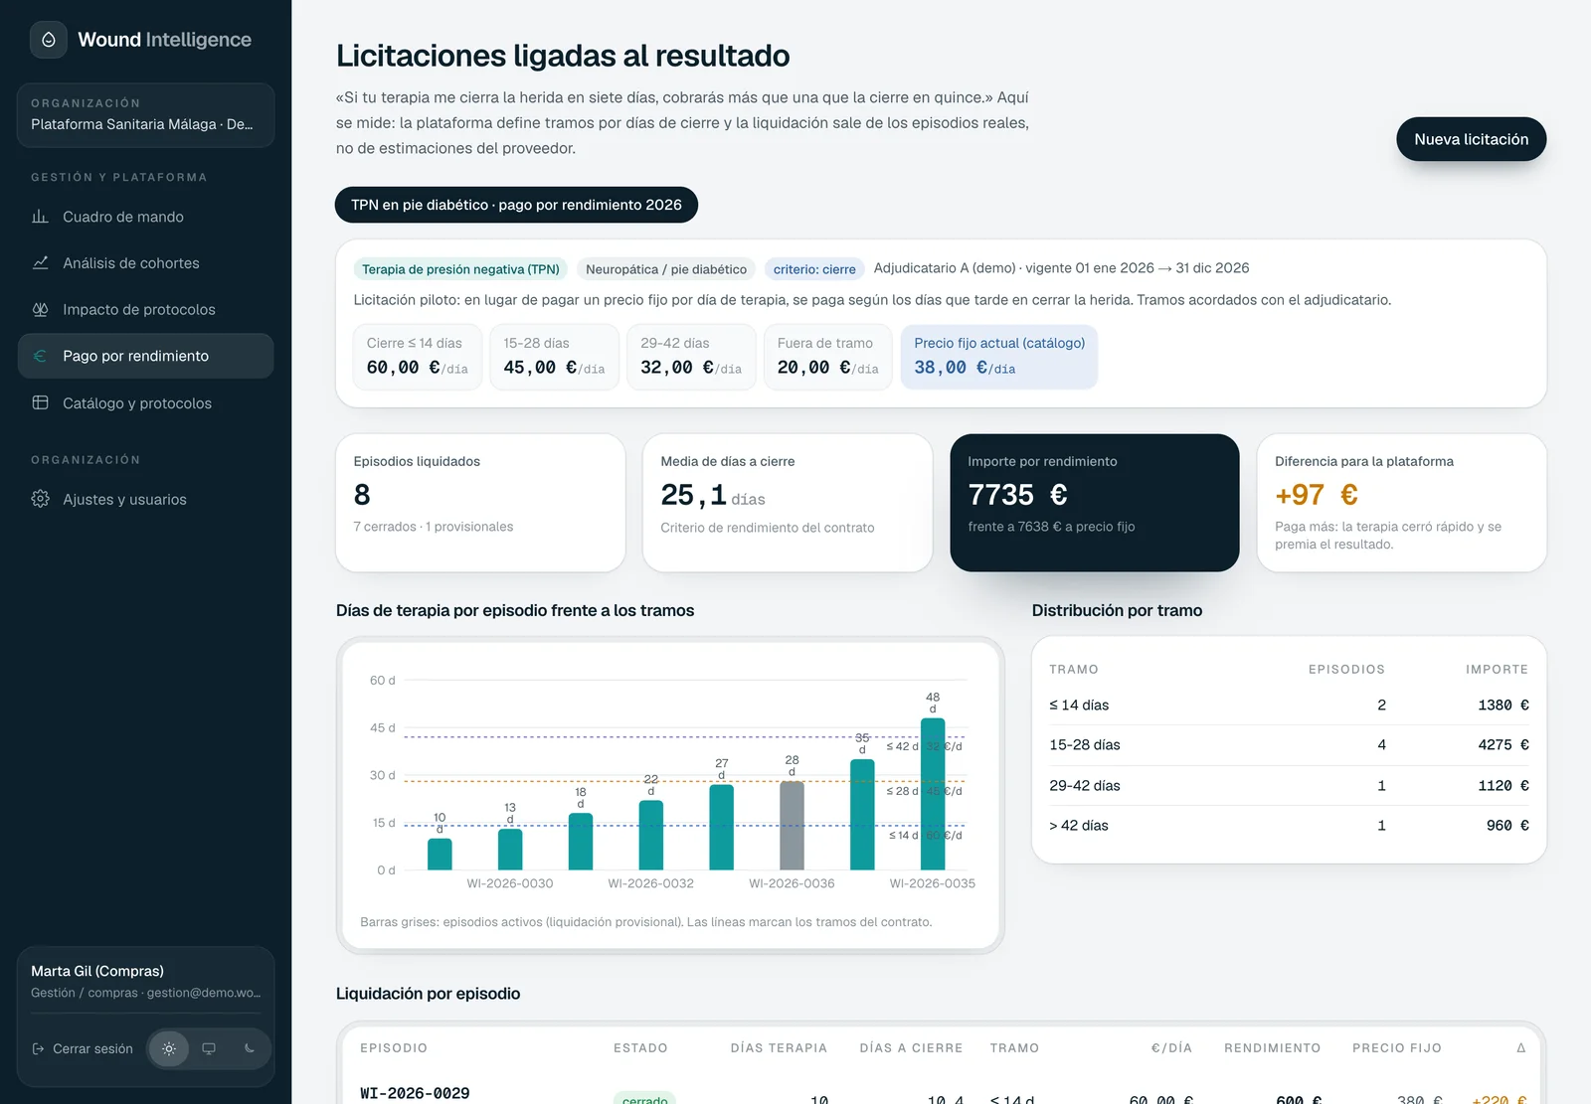The height and width of the screenshot is (1104, 1591).
Task: Click the Ajustes y usuarios gear icon
Action: 41,499
